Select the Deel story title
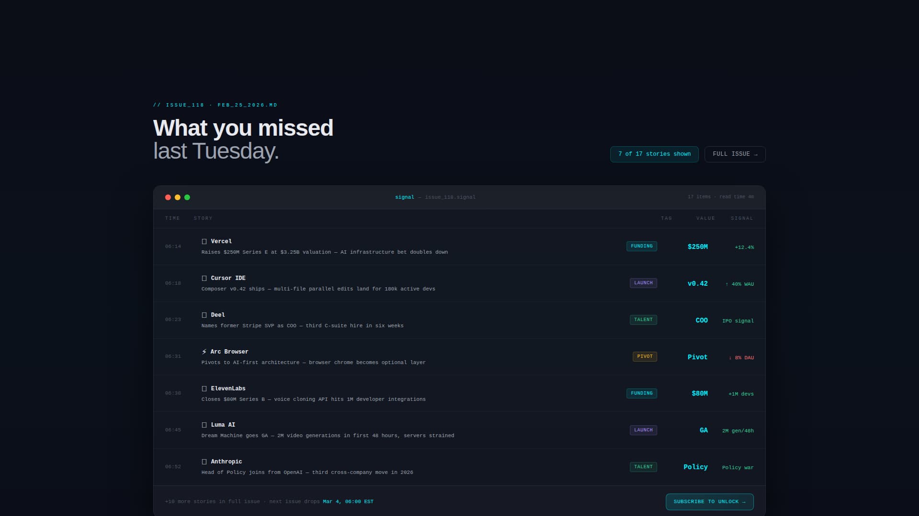 click(218, 315)
